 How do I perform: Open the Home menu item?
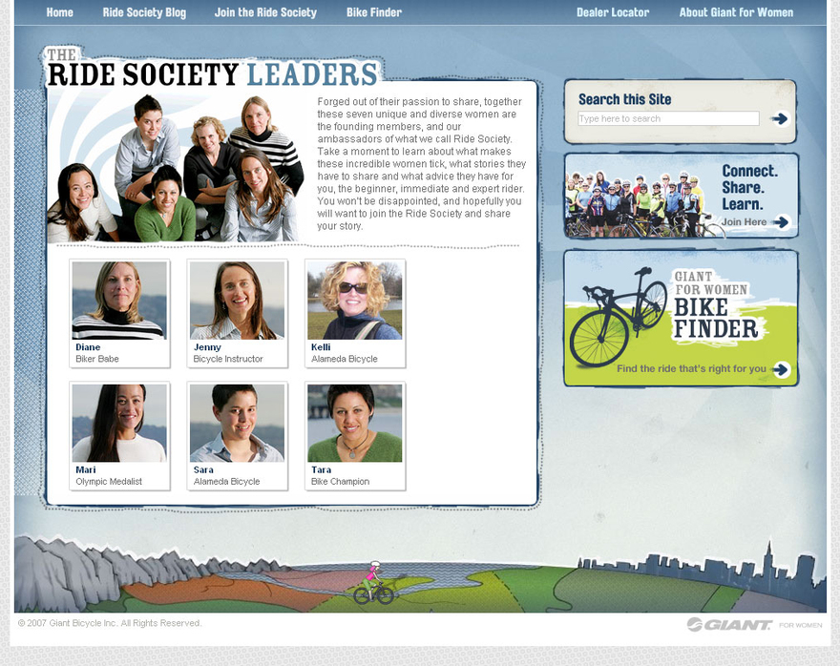tap(59, 12)
